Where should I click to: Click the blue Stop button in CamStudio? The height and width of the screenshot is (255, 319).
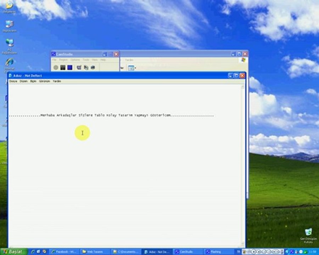[x=70, y=68]
